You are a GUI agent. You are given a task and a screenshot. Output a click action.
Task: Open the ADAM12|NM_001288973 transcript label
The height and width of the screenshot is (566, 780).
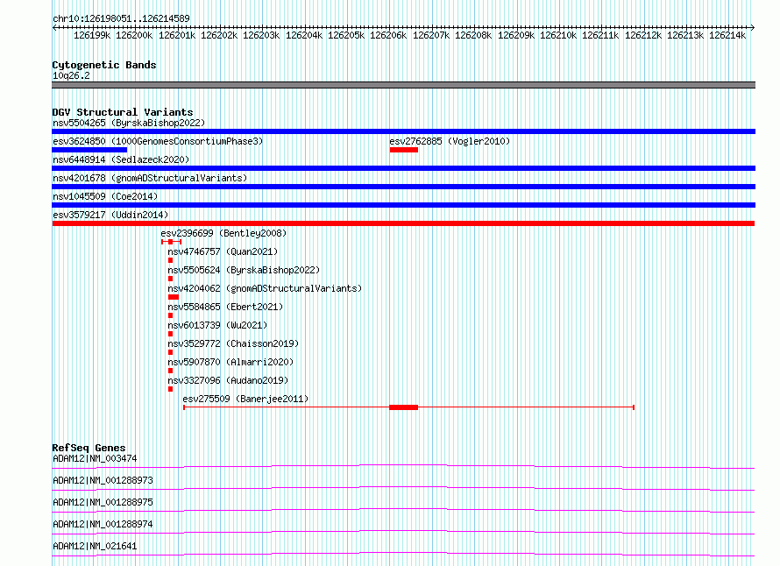point(103,480)
